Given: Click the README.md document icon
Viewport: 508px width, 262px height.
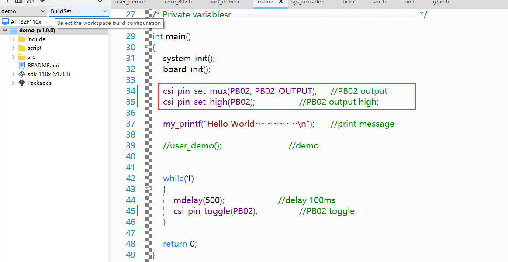Looking at the screenshot, I should (x=22, y=65).
